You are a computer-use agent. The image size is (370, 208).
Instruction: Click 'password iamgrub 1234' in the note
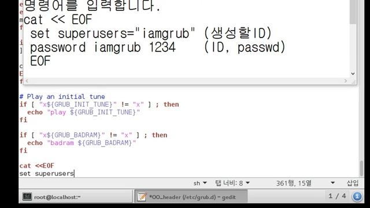point(103,47)
